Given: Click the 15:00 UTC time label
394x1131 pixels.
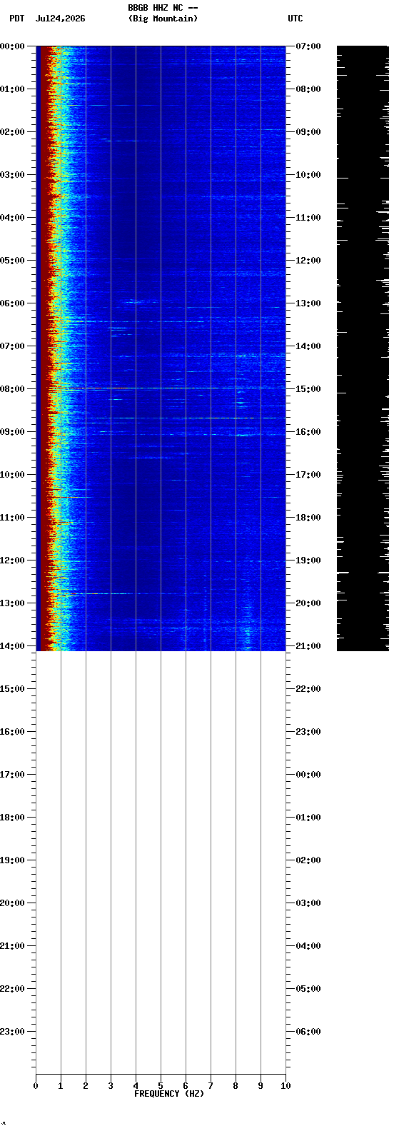Looking at the screenshot, I should [x=308, y=389].
